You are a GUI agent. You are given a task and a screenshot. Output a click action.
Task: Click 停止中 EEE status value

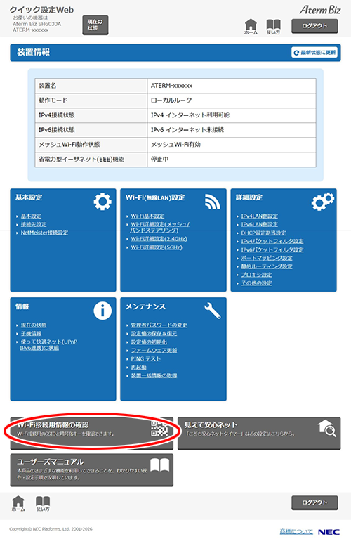(x=159, y=159)
